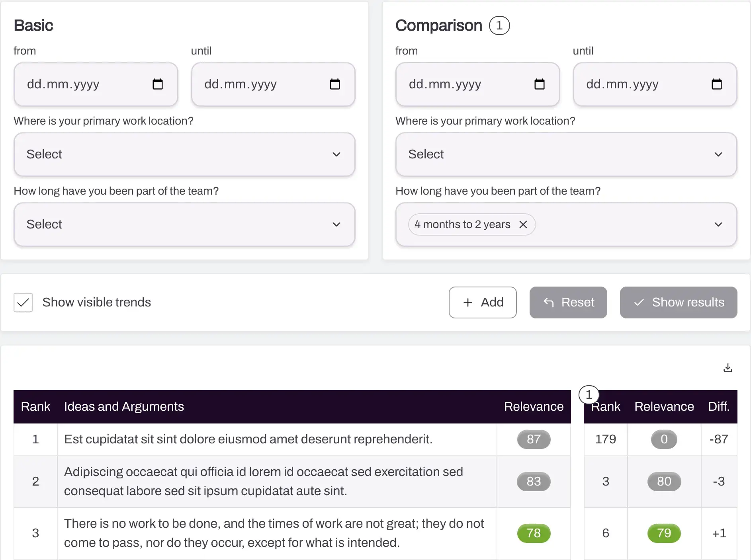Image resolution: width=751 pixels, height=560 pixels.
Task: Toggle the Show visible trends checkbox
Action: click(x=23, y=302)
